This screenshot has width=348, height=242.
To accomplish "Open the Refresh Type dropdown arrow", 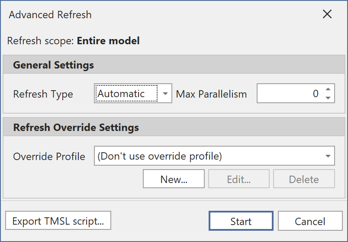I will coord(165,94).
